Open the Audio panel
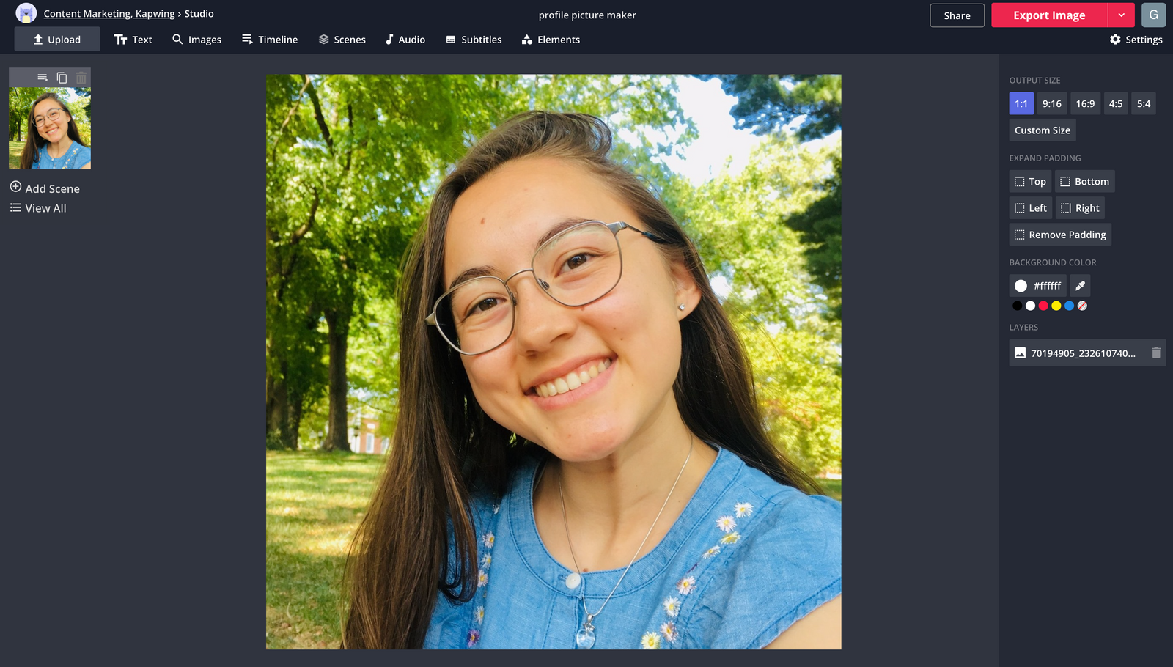 coord(405,40)
